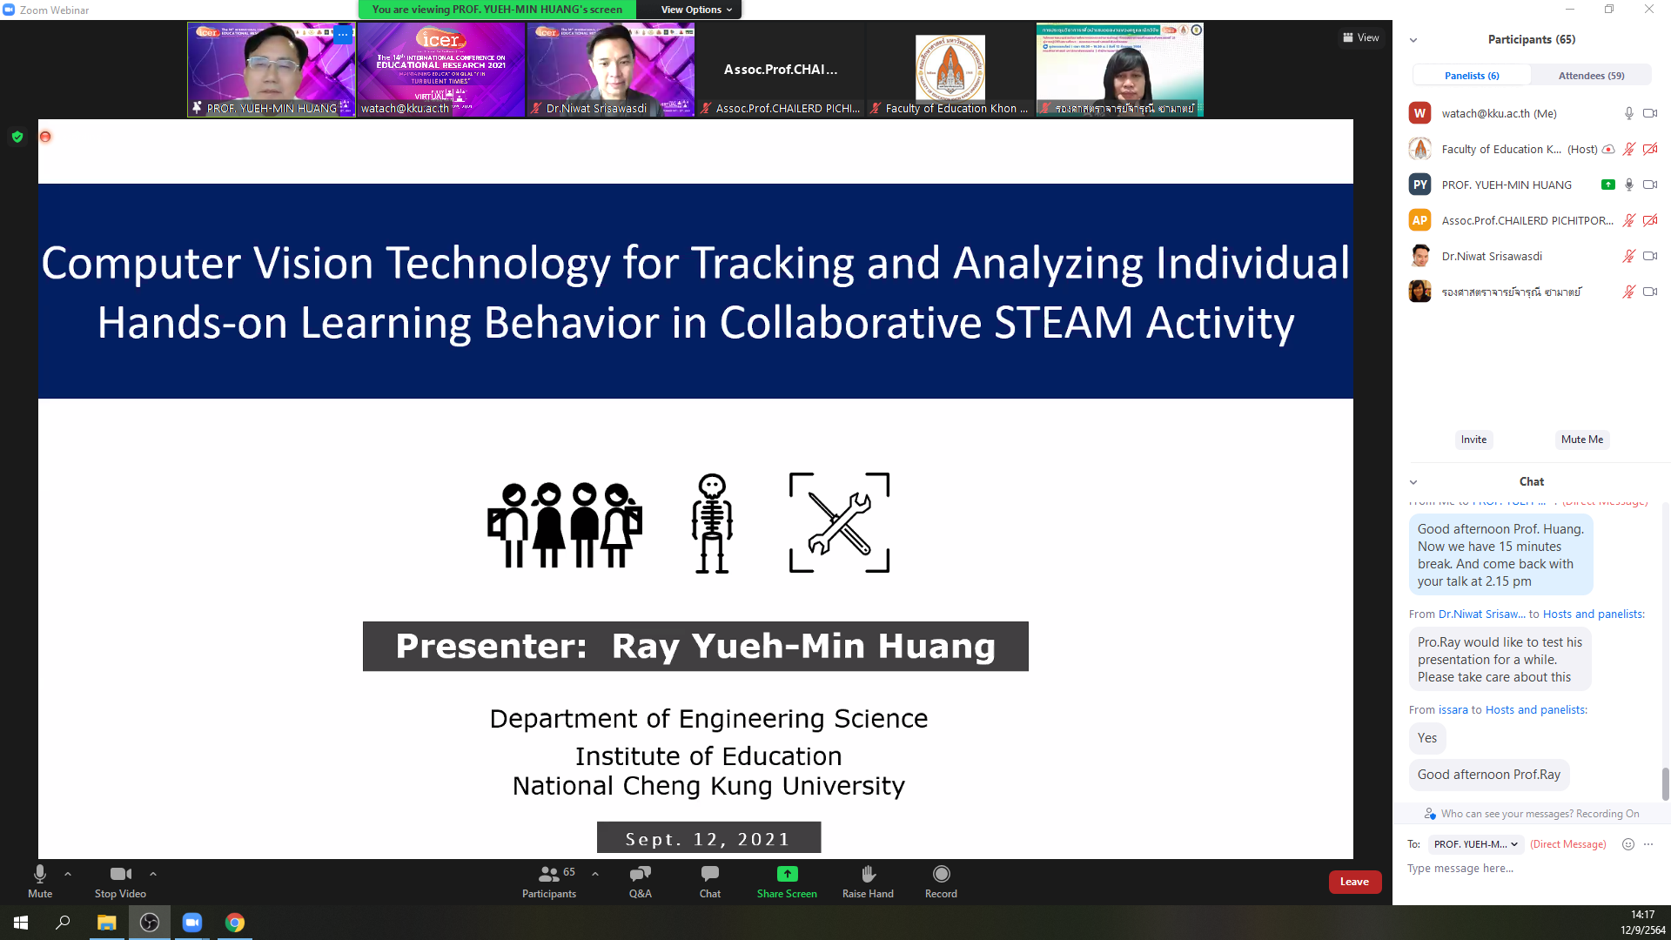1671x940 pixels.
Task: Collapse the Participants panel chevron
Action: 1413,40
